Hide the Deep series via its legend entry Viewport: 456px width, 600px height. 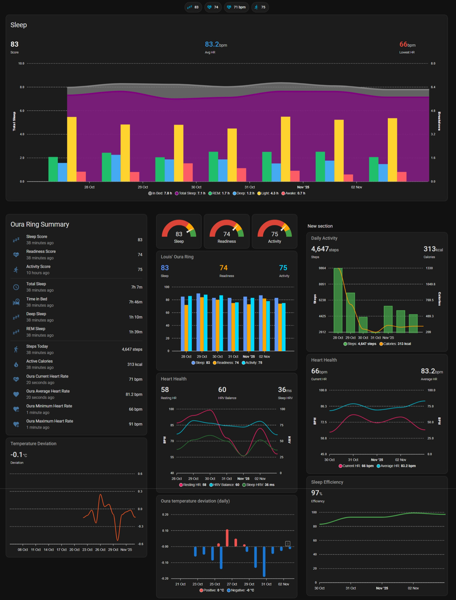(x=243, y=193)
